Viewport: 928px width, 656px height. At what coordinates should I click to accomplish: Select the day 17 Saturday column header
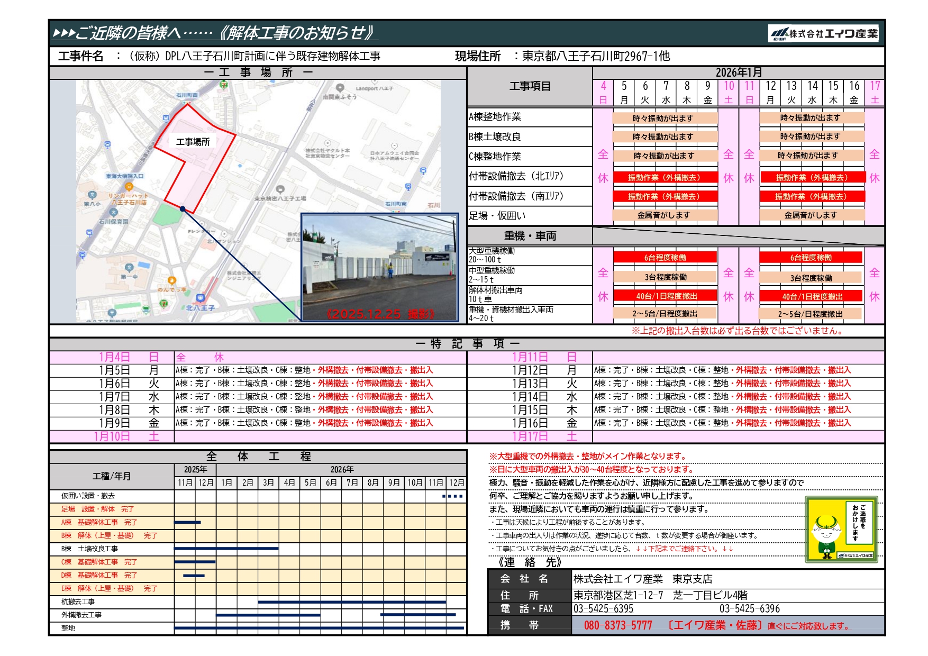(x=875, y=92)
